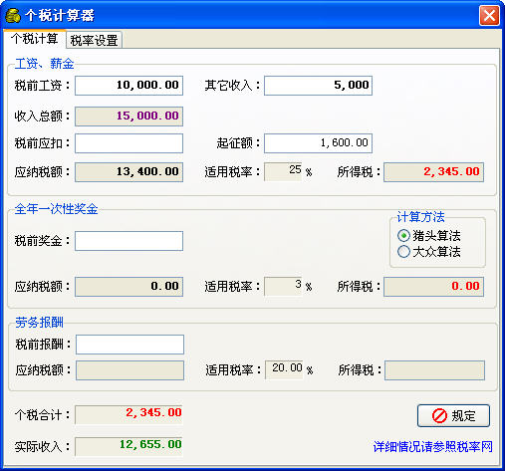Click the 税前奖金 input field

click(128, 241)
